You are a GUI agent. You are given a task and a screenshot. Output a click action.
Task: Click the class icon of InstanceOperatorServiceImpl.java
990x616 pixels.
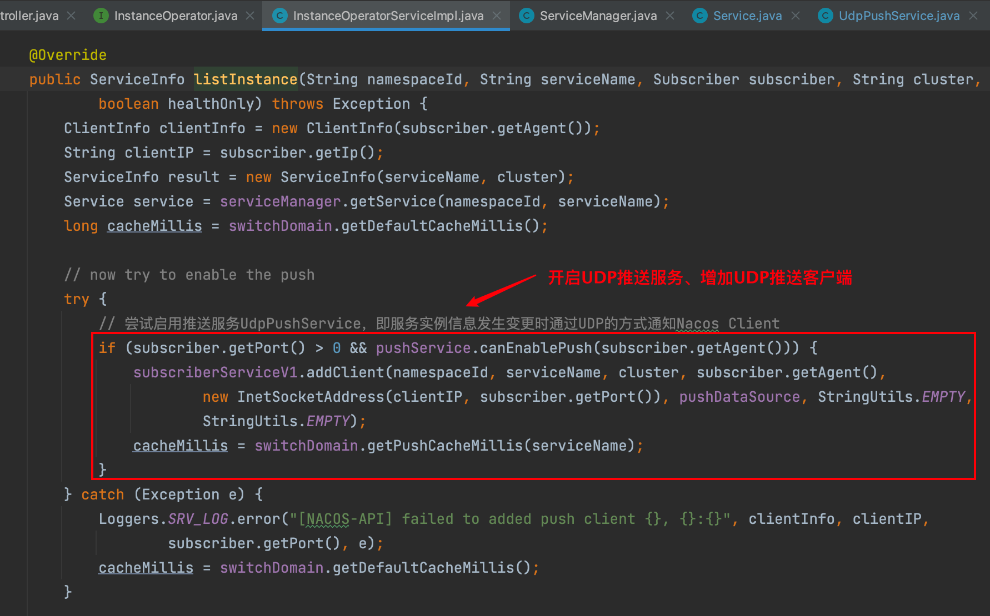(x=279, y=16)
